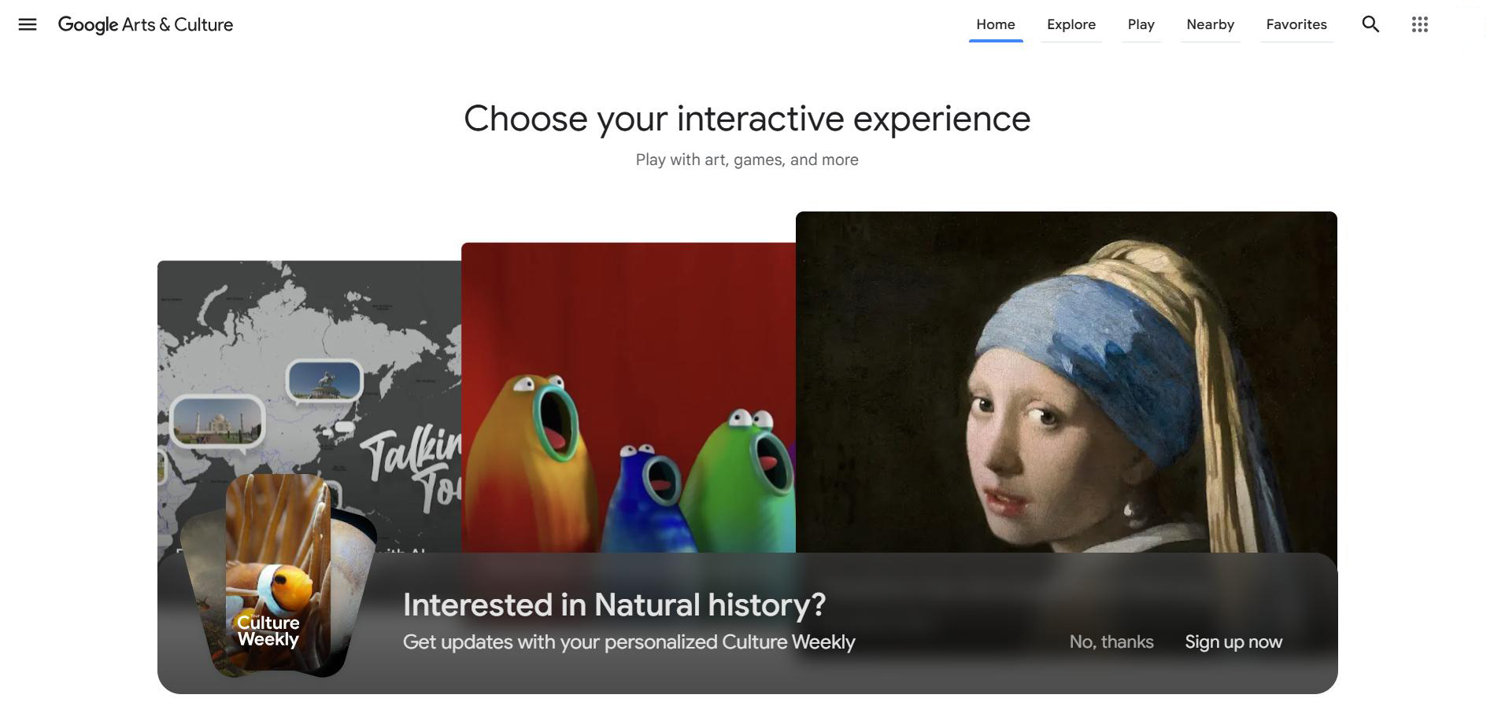1494x713 pixels.
Task: Open Girl with a Pearl Earring card
Action: point(1067,381)
